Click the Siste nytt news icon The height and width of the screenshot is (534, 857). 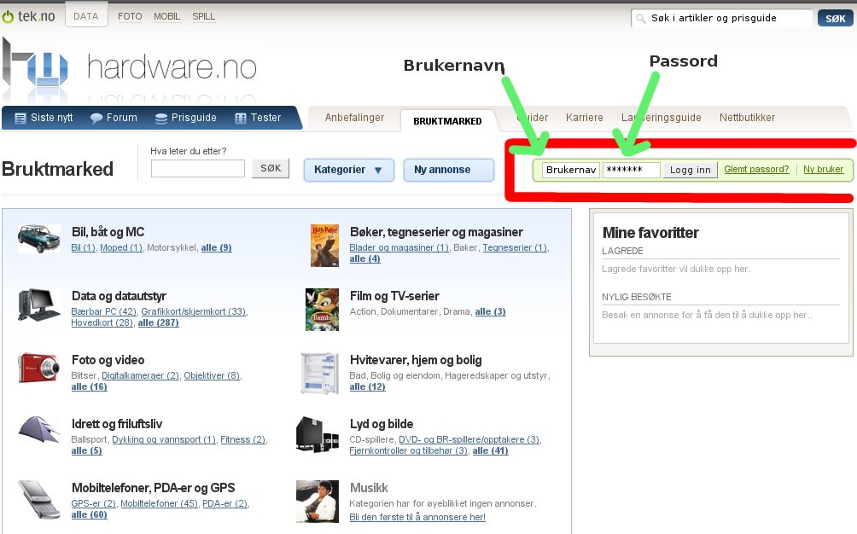[20, 118]
